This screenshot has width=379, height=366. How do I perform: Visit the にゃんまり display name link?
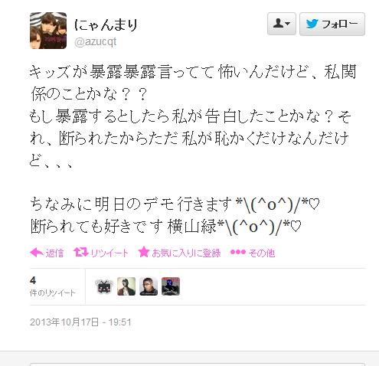pyautogui.click(x=106, y=25)
